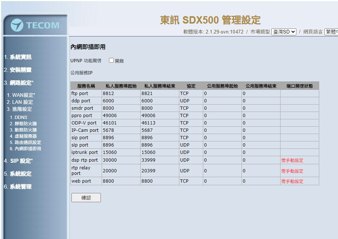Click the IP-Cam port service name cell
Viewport: 338px width, 239px height.
coord(86,130)
